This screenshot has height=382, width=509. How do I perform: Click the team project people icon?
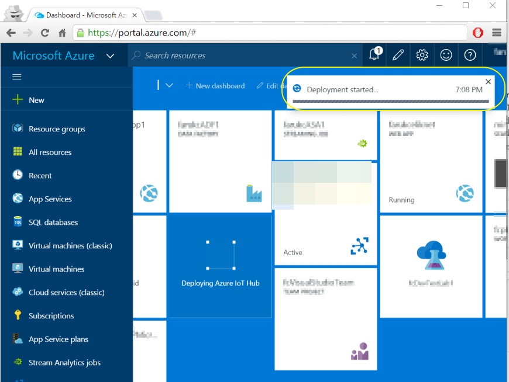pyautogui.click(x=360, y=352)
